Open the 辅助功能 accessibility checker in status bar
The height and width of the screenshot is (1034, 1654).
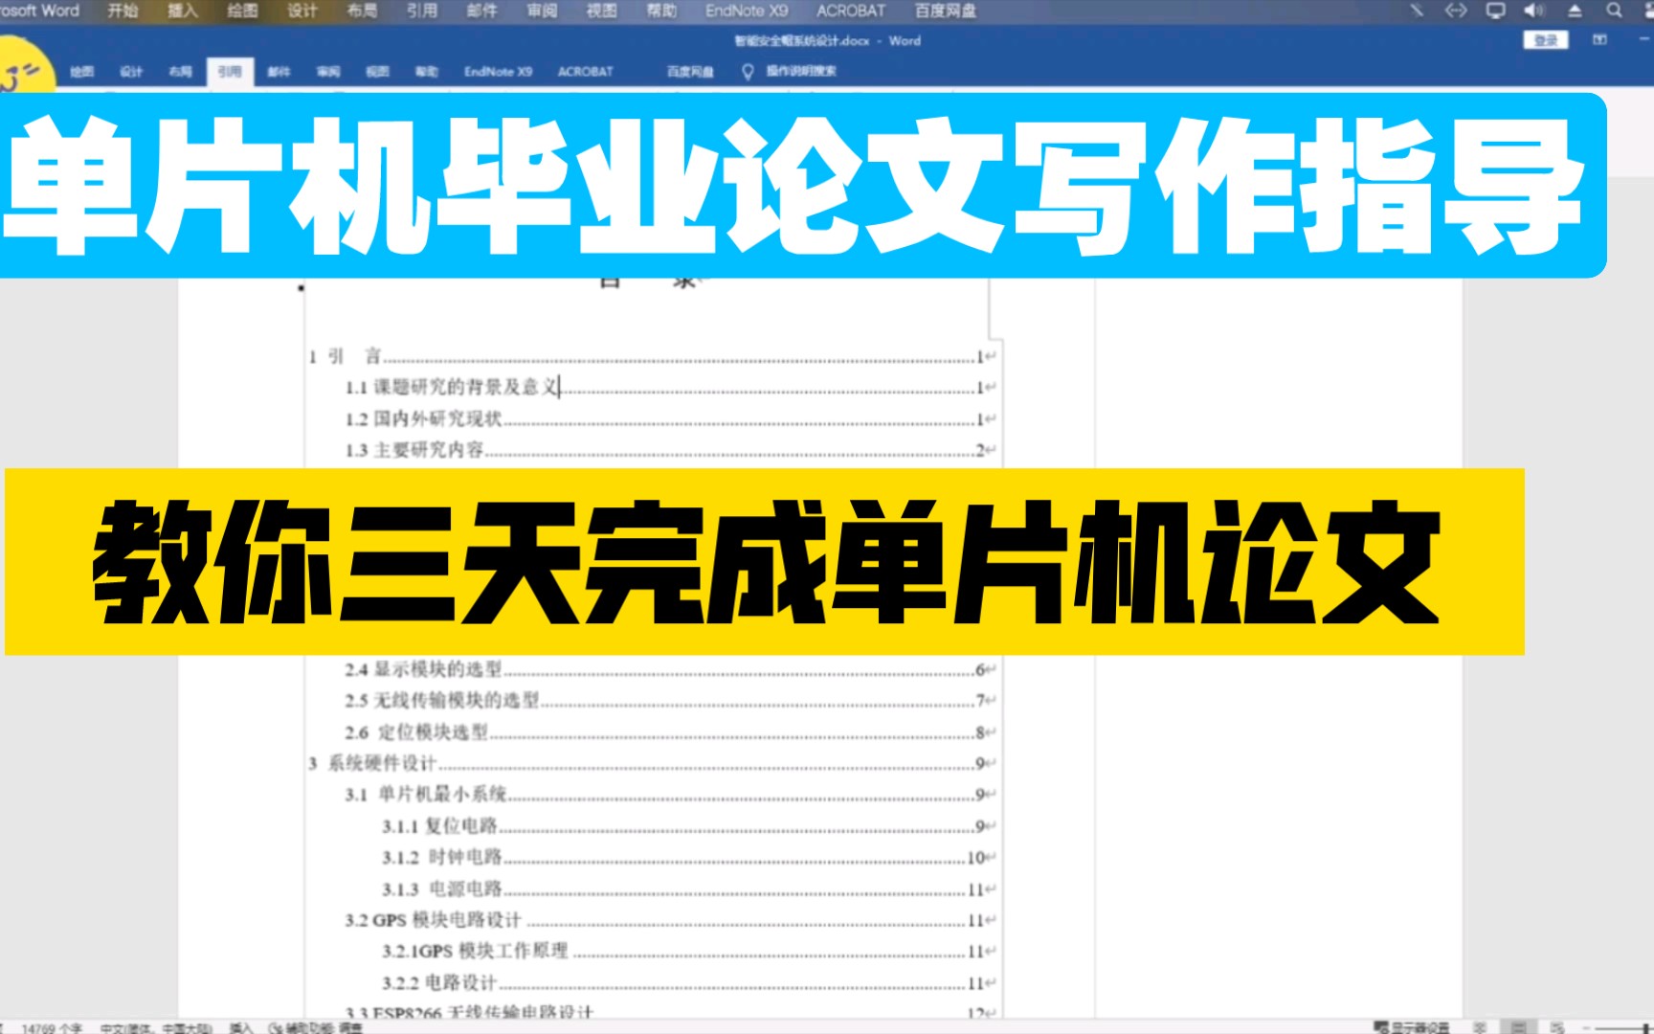[316, 1027]
